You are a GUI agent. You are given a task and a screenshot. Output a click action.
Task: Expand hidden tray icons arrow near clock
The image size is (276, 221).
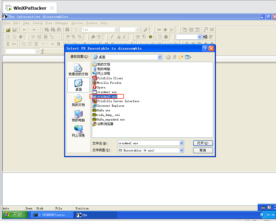[262, 215]
